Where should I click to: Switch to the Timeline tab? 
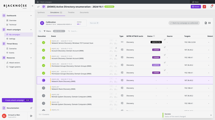[71, 12]
